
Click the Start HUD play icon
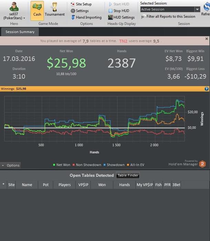tap(111, 4)
